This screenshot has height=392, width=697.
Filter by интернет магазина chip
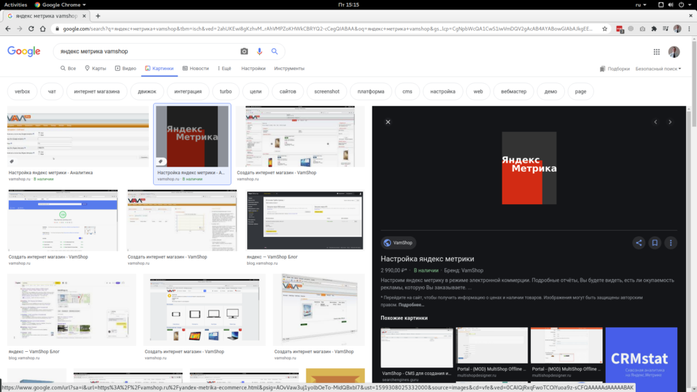(97, 92)
